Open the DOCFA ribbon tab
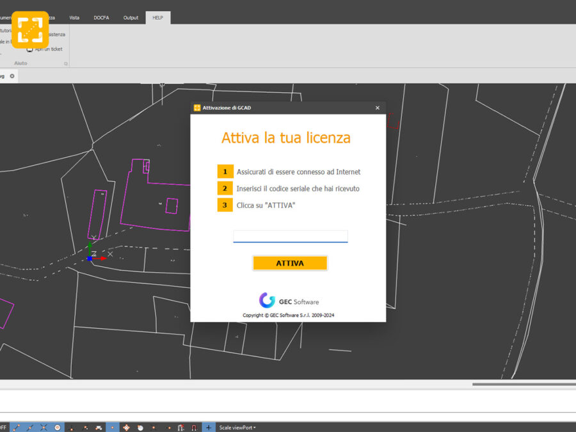 pos(101,18)
